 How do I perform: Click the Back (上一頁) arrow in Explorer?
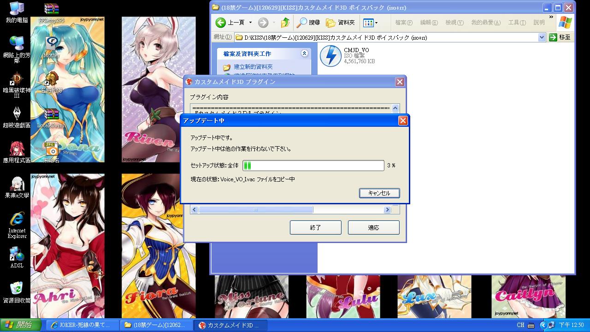point(230,22)
